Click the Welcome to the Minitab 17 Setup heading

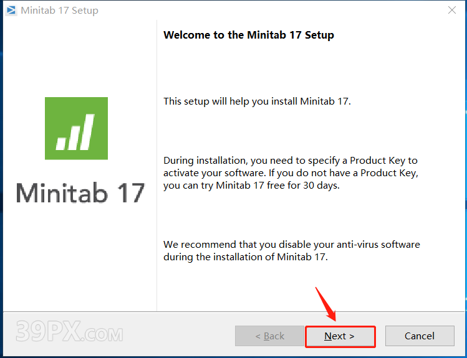point(249,35)
